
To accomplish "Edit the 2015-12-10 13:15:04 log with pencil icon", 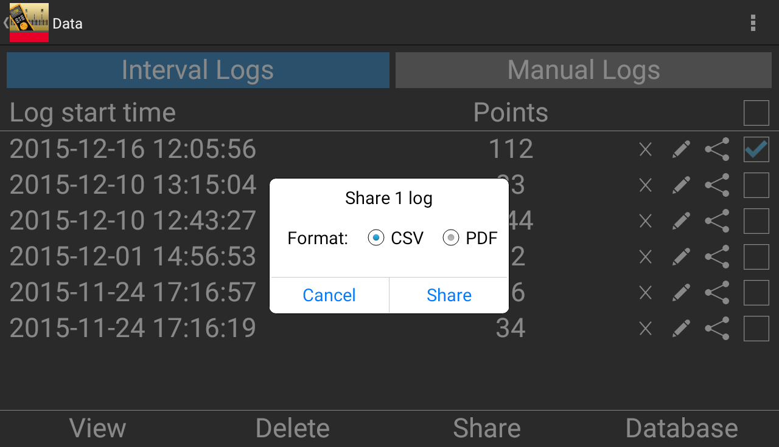I will coord(681,185).
